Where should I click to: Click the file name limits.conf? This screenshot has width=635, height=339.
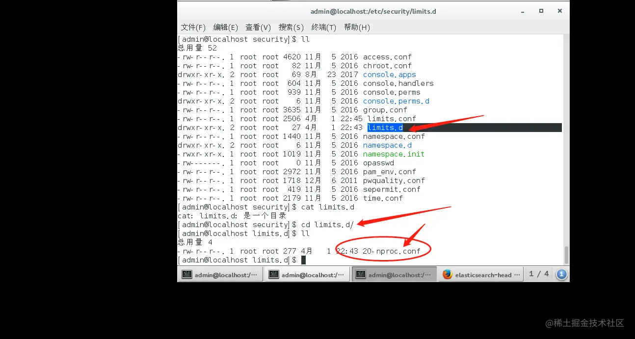tap(392, 119)
